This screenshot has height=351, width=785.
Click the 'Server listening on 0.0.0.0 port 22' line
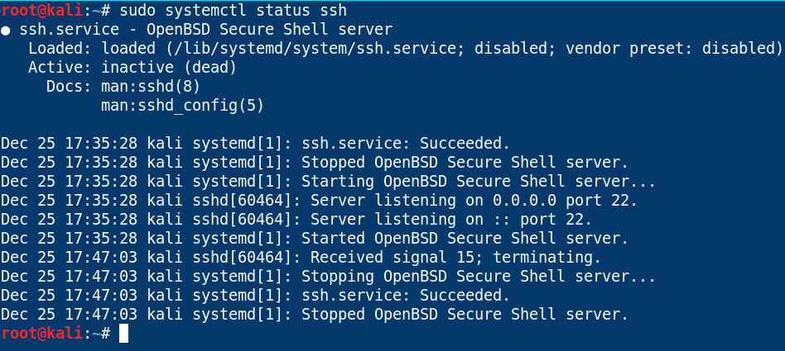point(319,201)
